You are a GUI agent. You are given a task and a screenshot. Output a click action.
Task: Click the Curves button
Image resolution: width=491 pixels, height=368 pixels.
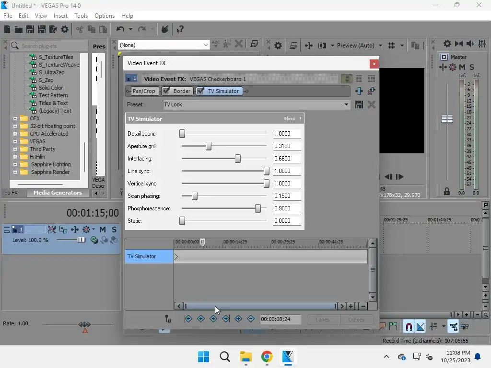coord(356,320)
